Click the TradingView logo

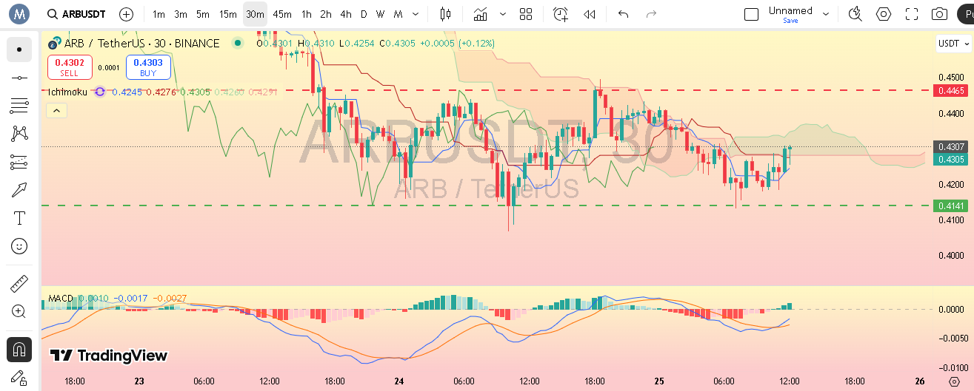click(x=109, y=356)
